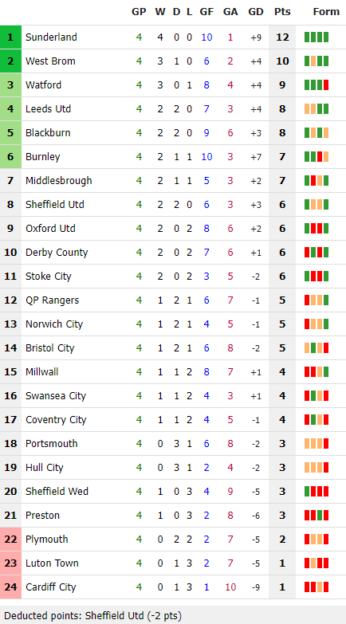This screenshot has width=346, height=624.
Task: Click the Form column header
Action: point(326,12)
